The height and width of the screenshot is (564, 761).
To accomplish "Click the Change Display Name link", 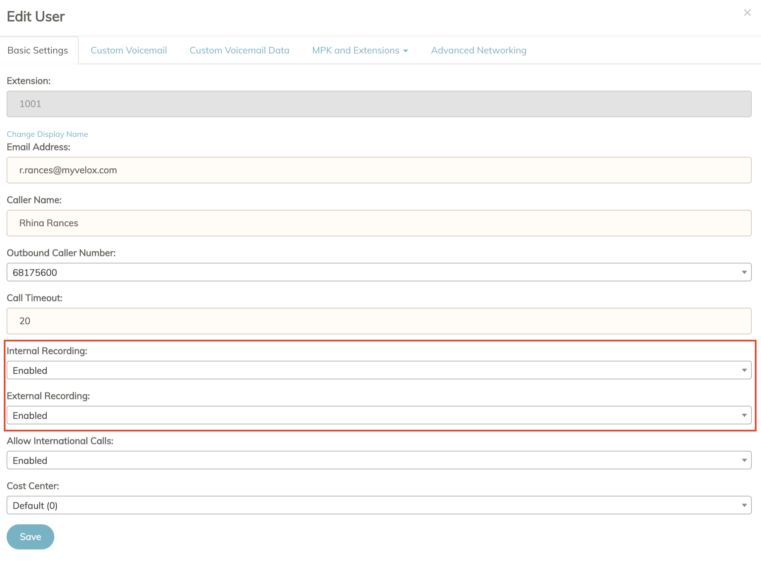I will coord(47,134).
